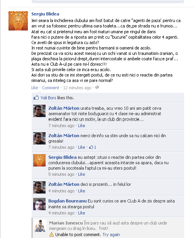The width and height of the screenshot is (195, 238).
Task: Click the 12 minutes ago timestamp
Action: 77,88
